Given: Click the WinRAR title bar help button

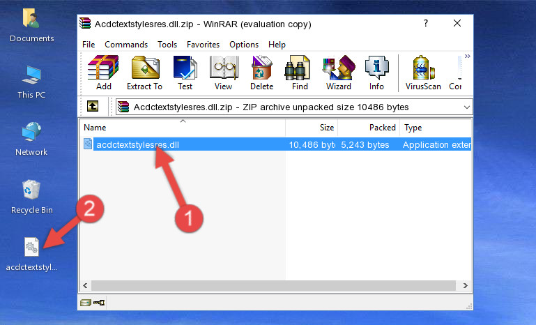Looking at the screenshot, I should pos(426,23).
